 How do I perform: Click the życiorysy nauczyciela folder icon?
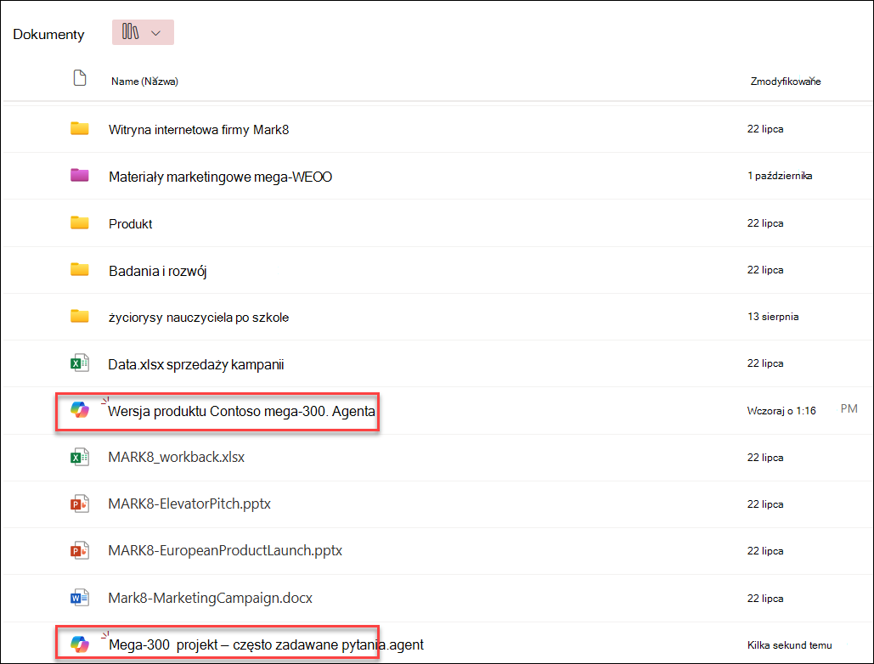80,317
